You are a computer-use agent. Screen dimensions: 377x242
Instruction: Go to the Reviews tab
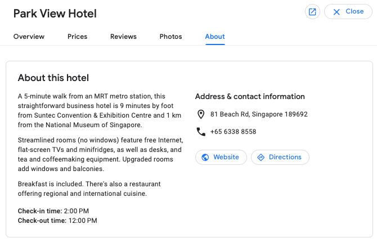[x=123, y=37]
